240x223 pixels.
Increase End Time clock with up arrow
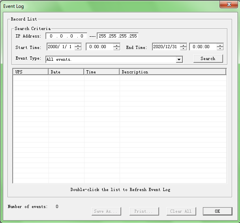[x=220, y=45]
